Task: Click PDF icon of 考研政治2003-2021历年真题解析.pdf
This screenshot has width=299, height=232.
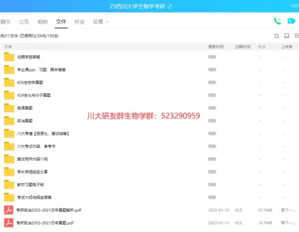Action: click(9, 210)
